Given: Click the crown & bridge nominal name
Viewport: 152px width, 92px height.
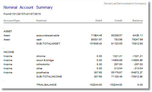Looking at the screenshot, I should pos(45,60).
